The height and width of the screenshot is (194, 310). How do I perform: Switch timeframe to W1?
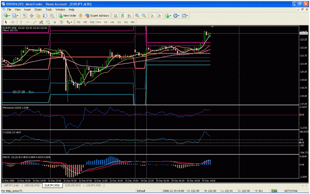click(126, 22)
